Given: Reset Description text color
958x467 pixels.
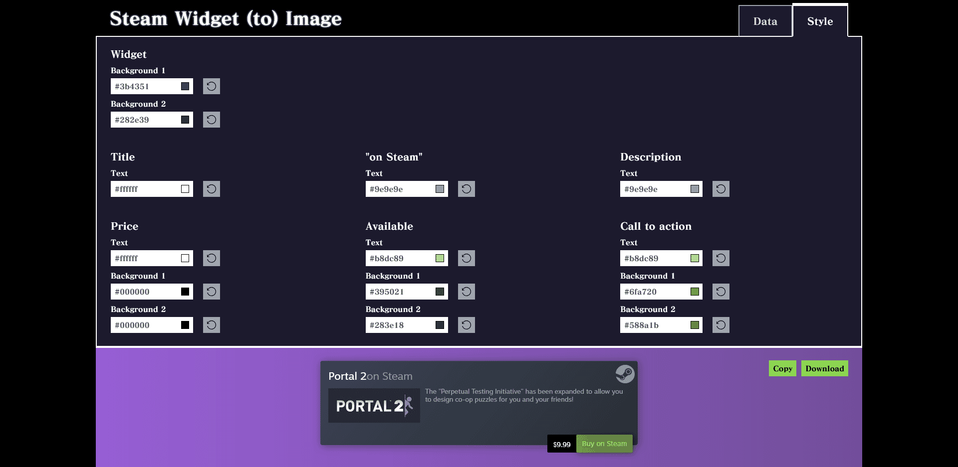Looking at the screenshot, I should [721, 189].
